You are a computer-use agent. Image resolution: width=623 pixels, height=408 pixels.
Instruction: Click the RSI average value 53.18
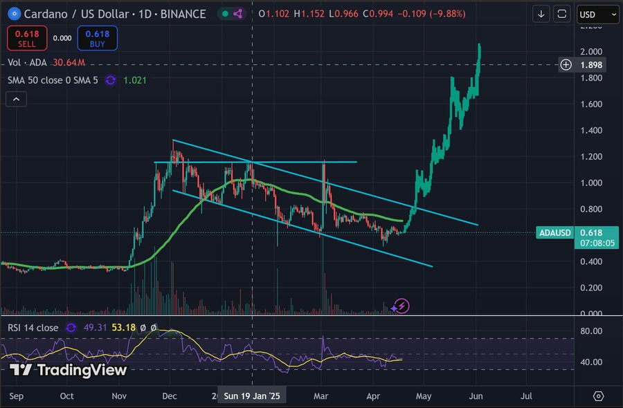tap(124, 328)
